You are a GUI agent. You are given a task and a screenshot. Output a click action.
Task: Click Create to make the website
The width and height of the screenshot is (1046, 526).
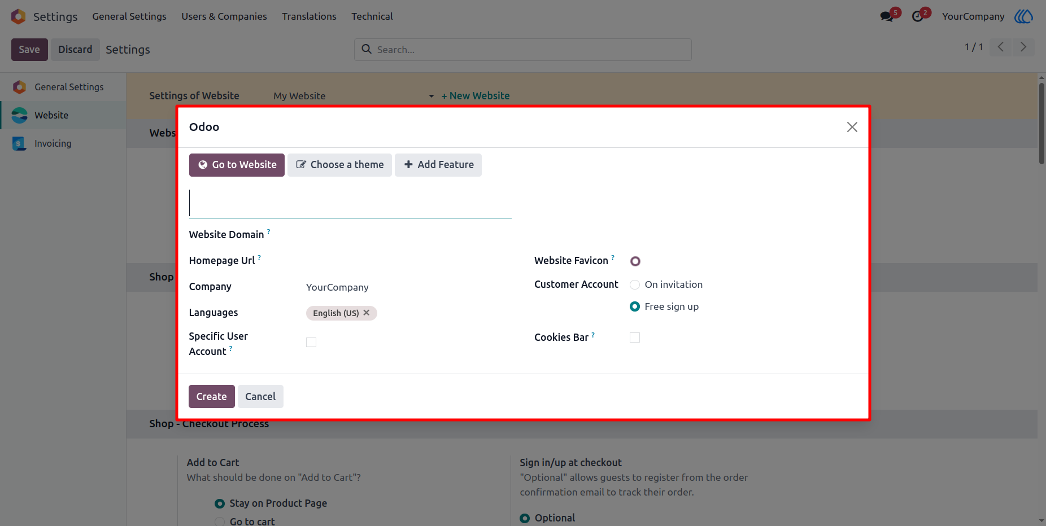(x=212, y=397)
